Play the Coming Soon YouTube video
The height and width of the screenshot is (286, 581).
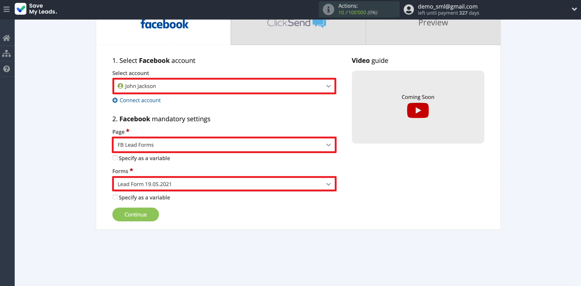coord(418,111)
